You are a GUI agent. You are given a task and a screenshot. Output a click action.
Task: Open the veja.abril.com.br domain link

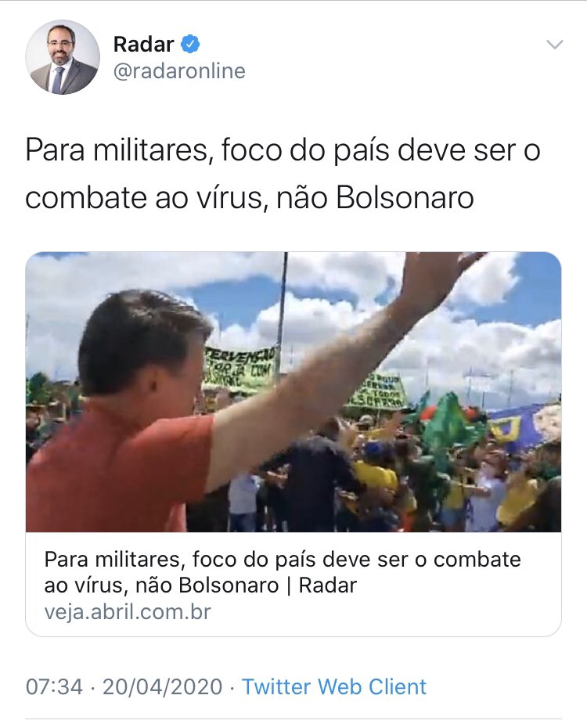pyautogui.click(x=128, y=612)
